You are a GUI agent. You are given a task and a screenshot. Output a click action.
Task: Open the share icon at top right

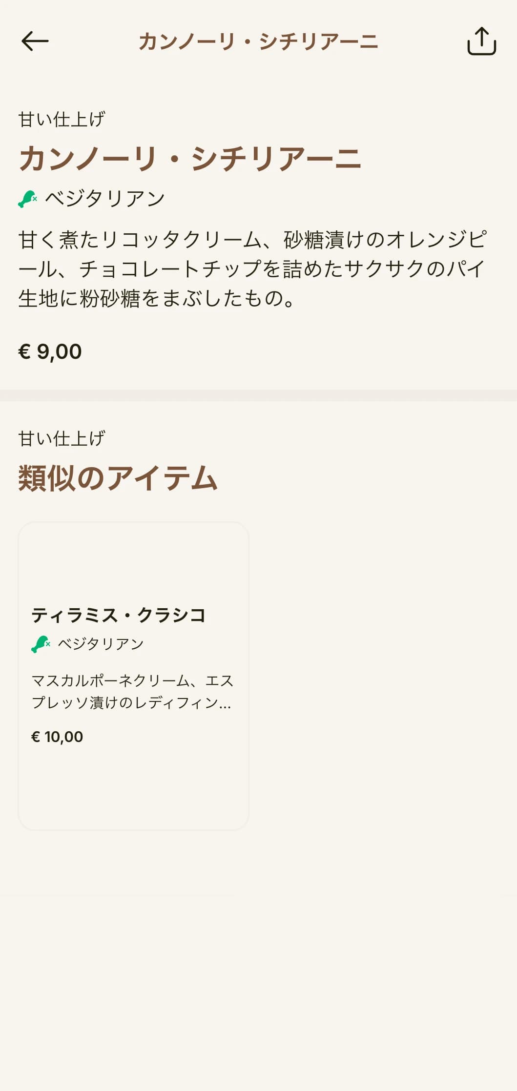(x=481, y=41)
